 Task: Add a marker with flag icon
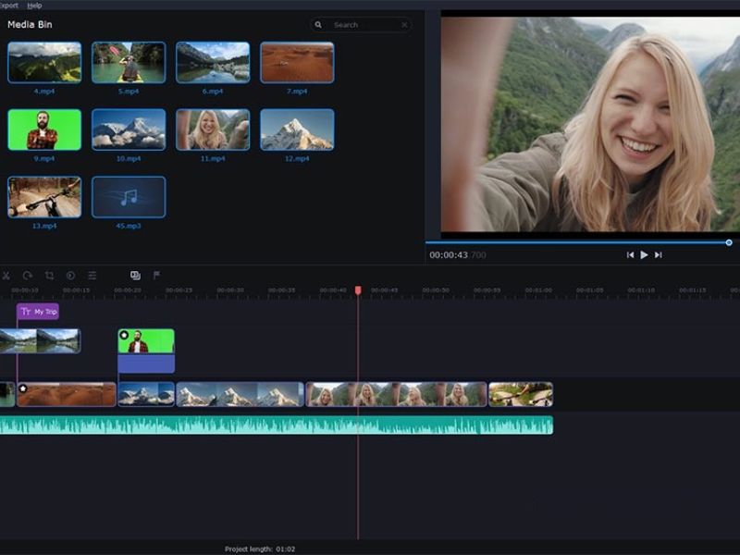tap(156, 276)
